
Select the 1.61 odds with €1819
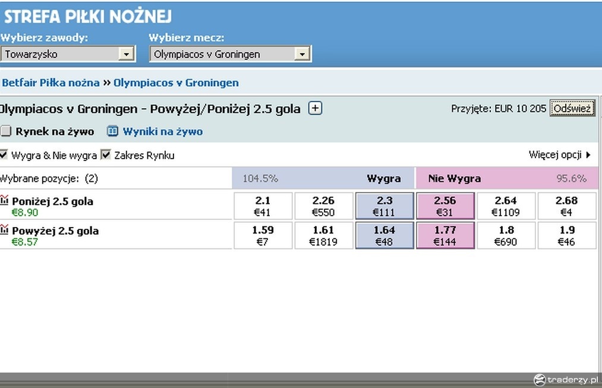(x=324, y=235)
